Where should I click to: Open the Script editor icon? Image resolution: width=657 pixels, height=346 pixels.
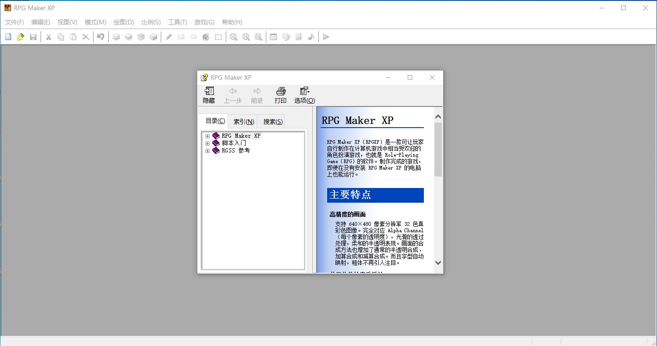(x=299, y=37)
